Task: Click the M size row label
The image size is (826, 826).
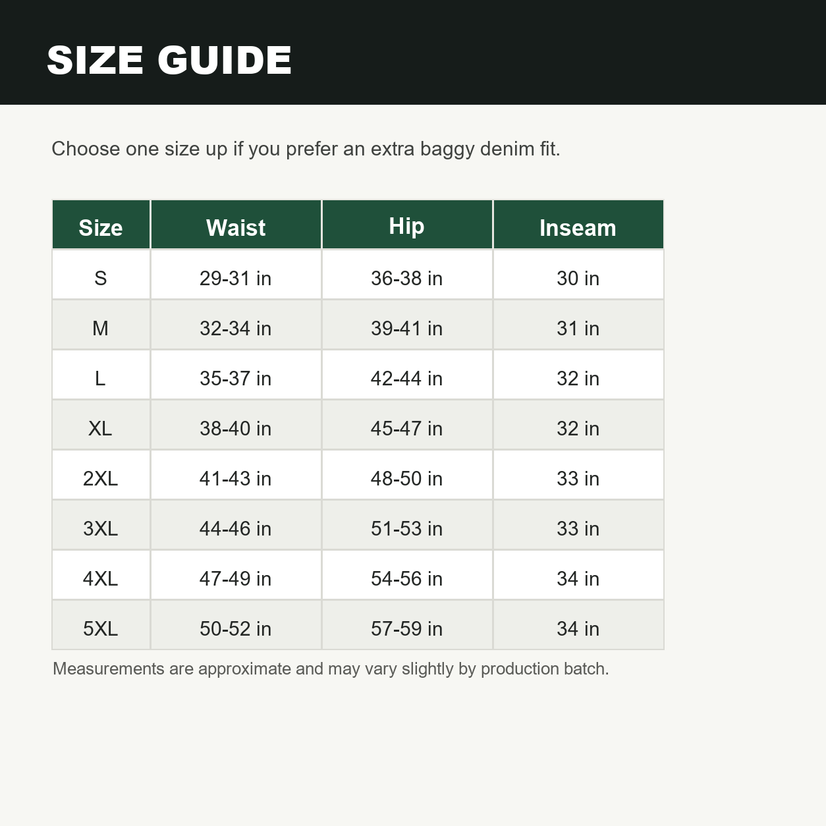Action: point(101,328)
